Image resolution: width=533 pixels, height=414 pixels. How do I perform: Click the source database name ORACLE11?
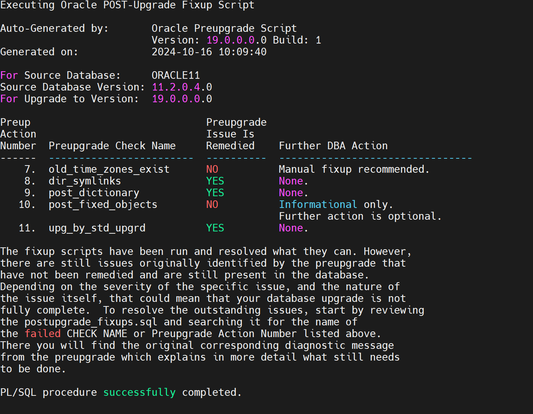tap(176, 75)
